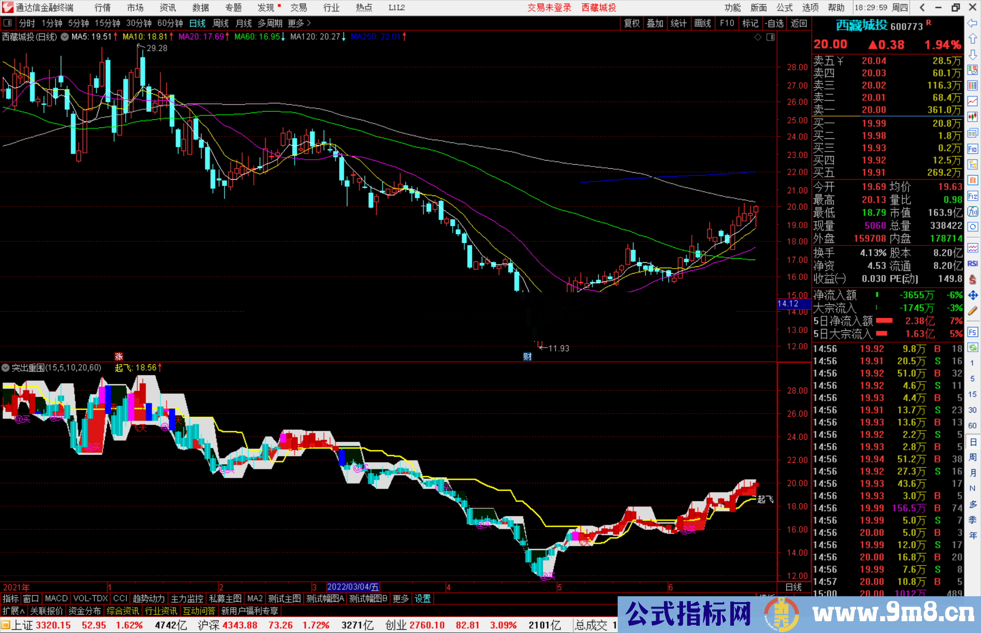Click the 复权 button
The width and height of the screenshot is (981, 633).
point(632,23)
